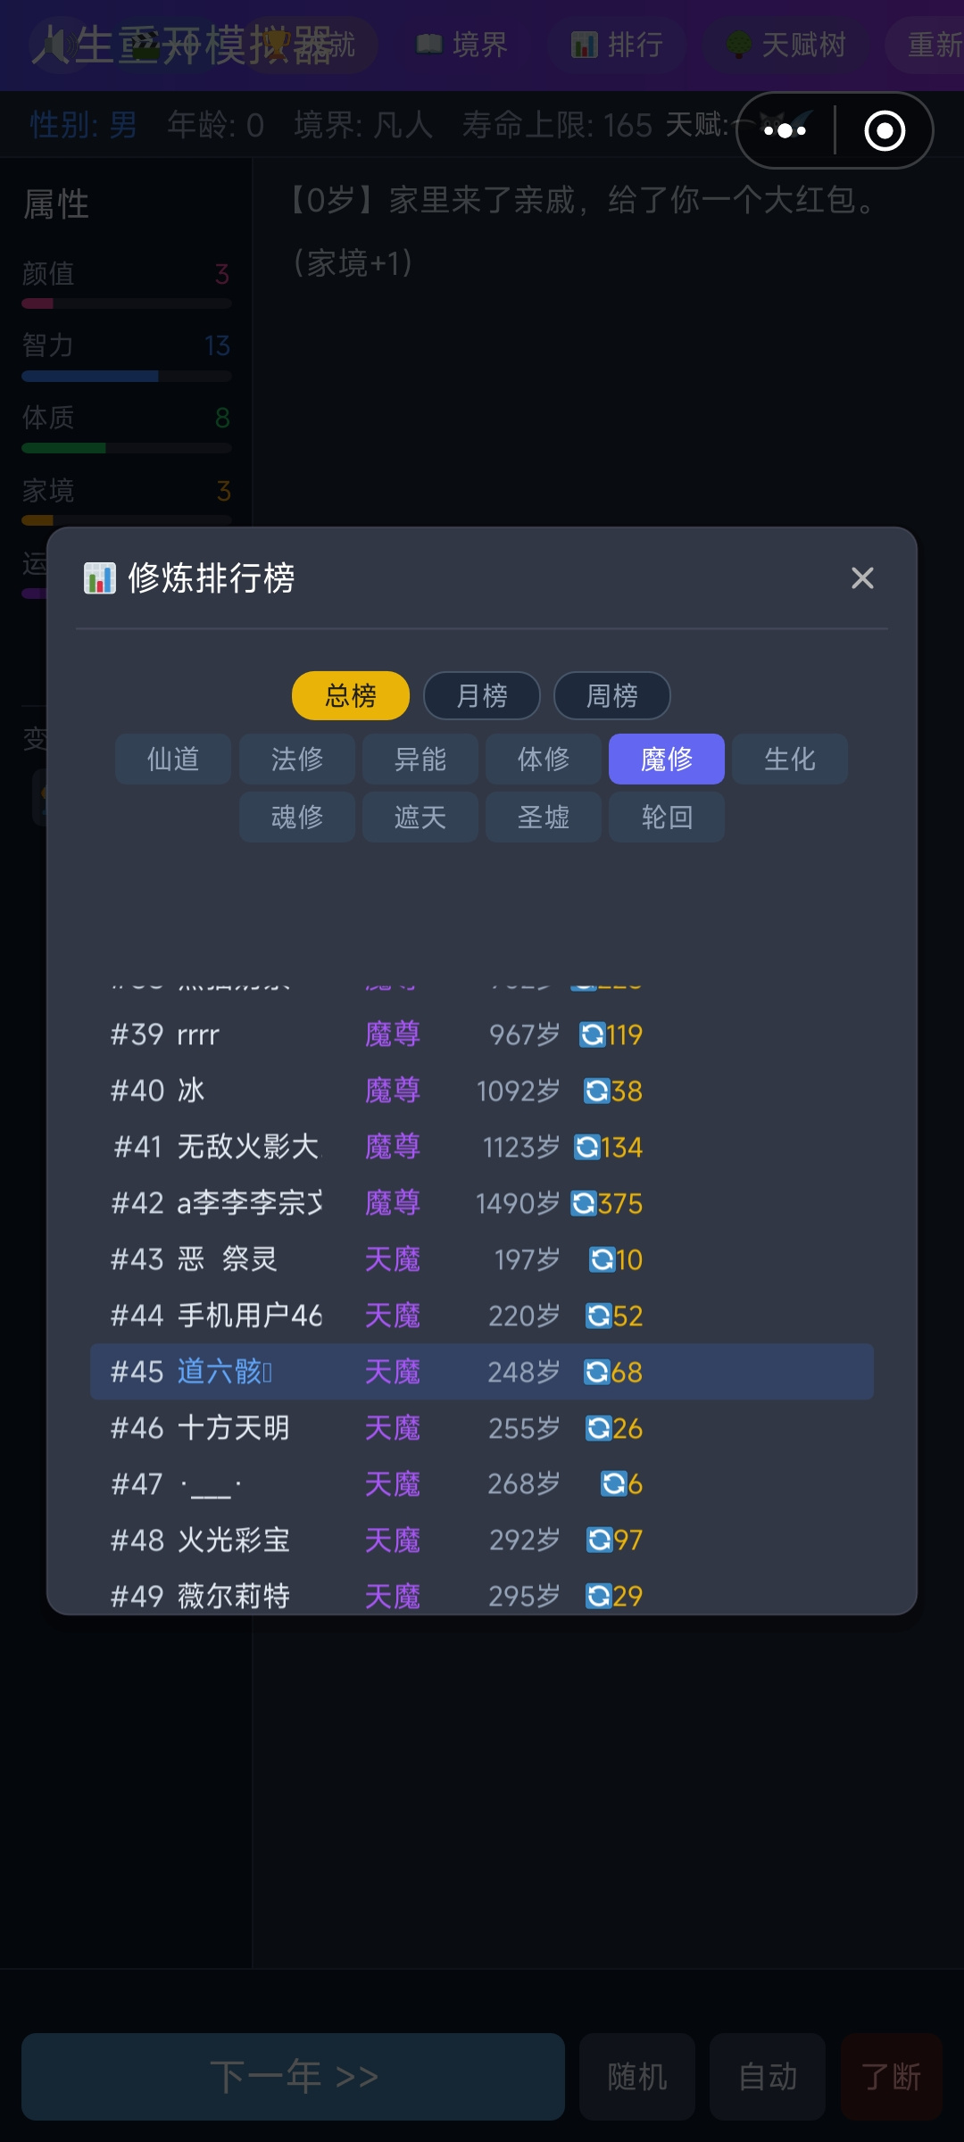The image size is (964, 2142).
Task: Open the mini-program more options (three dots)
Action: (785, 131)
